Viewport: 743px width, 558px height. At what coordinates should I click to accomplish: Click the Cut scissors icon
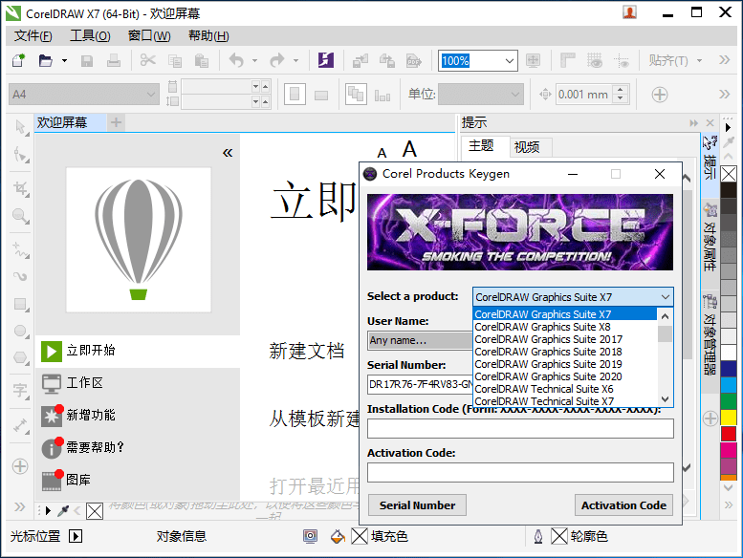(148, 60)
